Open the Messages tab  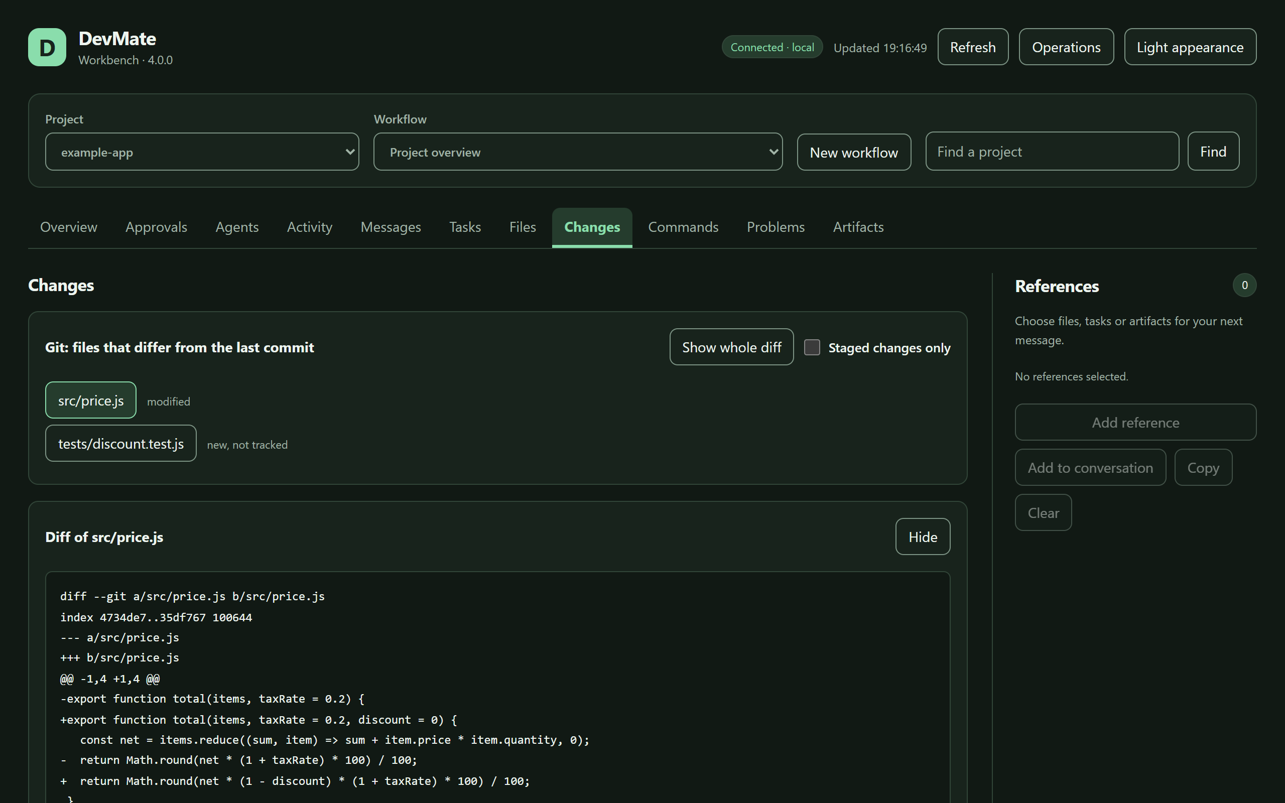pyautogui.click(x=391, y=227)
